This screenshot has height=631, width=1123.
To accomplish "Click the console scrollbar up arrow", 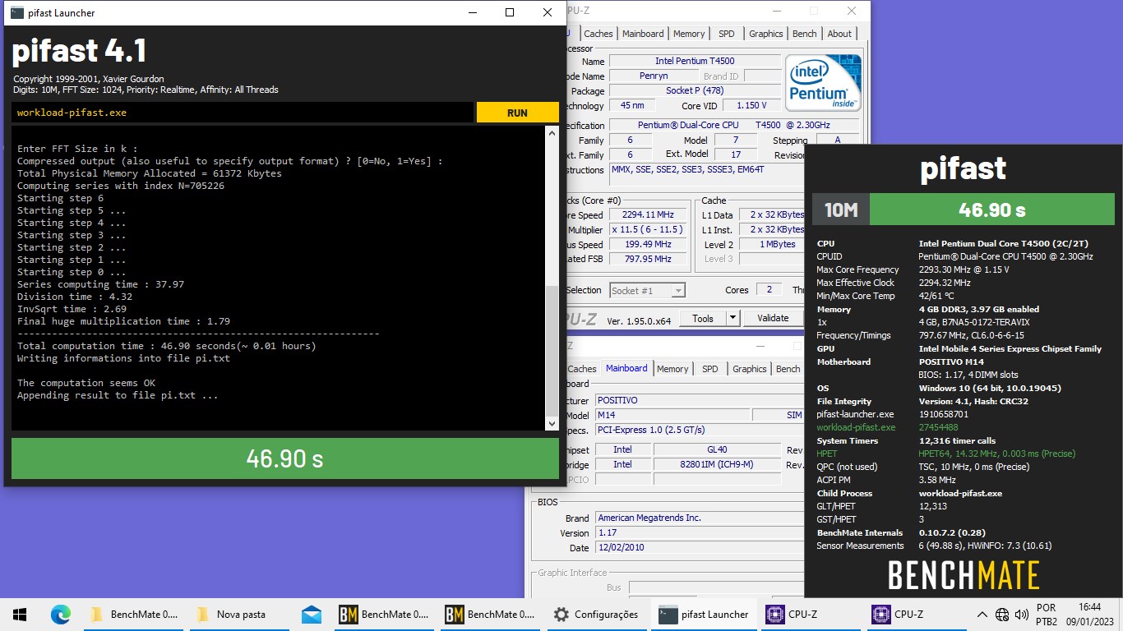I will point(552,132).
